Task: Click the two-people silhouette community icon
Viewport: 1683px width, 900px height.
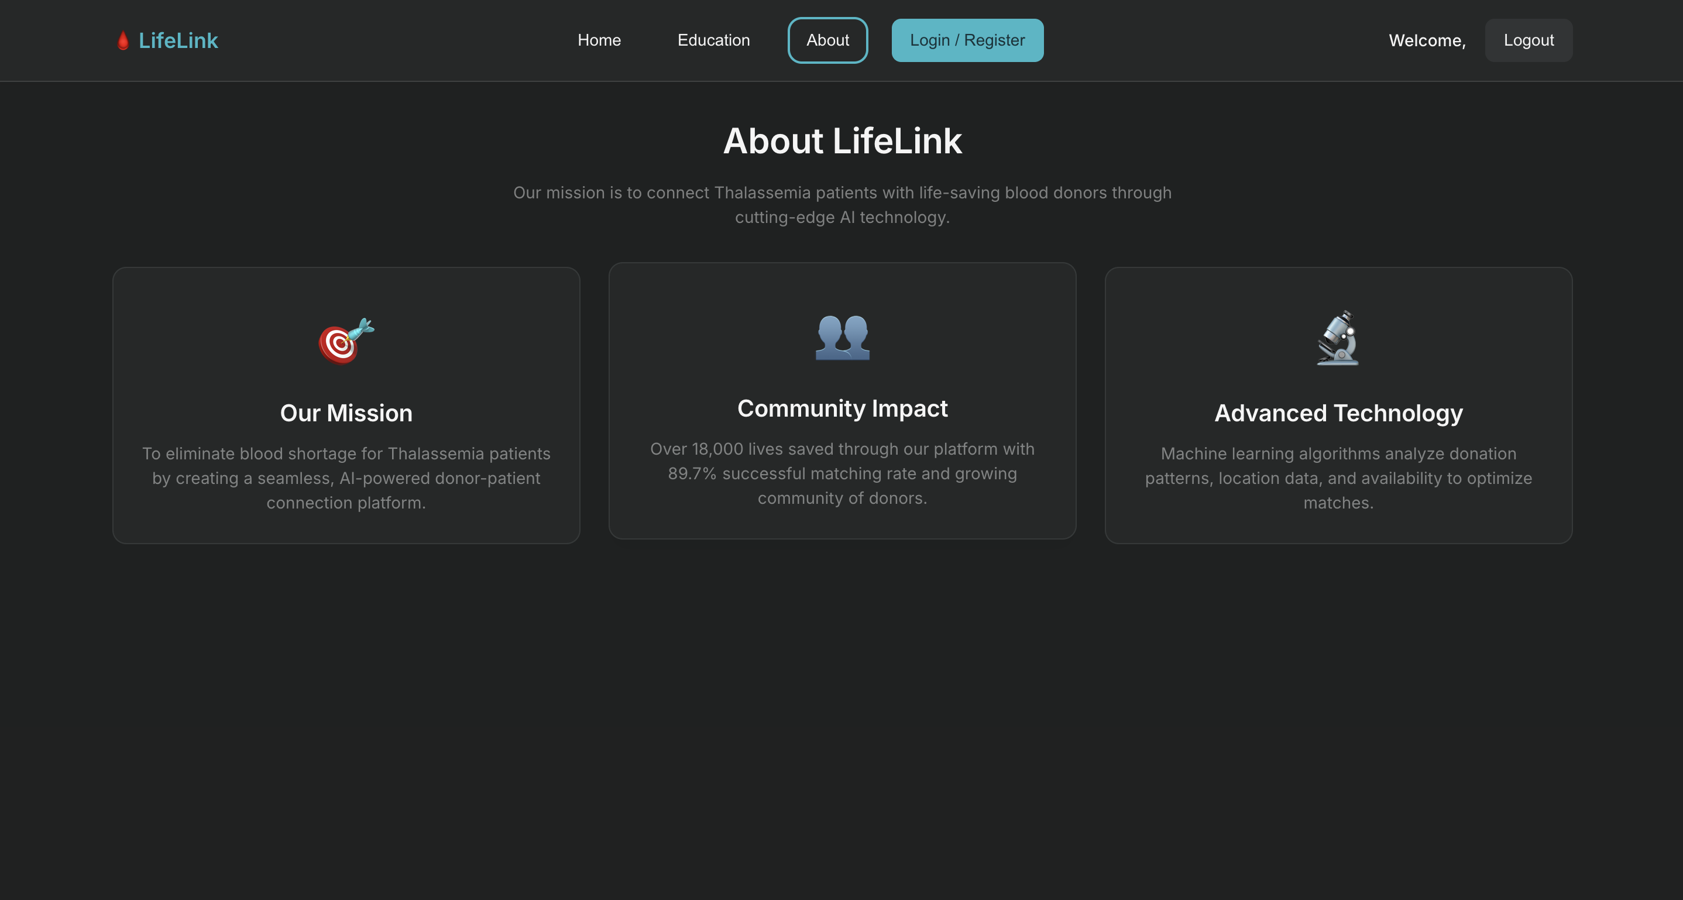Action: pos(842,337)
